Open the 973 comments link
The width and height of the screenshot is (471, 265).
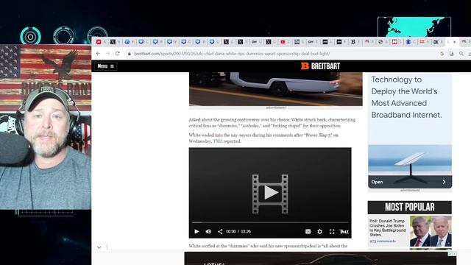pos(383,241)
